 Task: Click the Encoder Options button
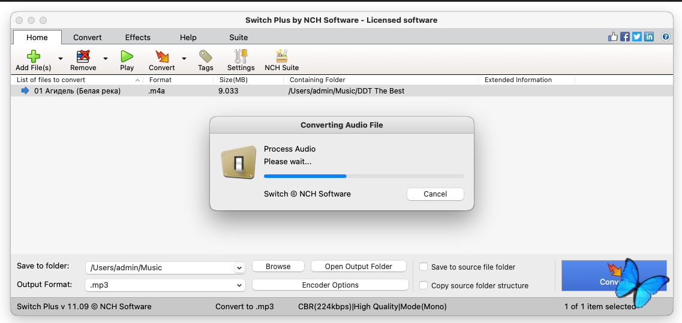pyautogui.click(x=330, y=285)
